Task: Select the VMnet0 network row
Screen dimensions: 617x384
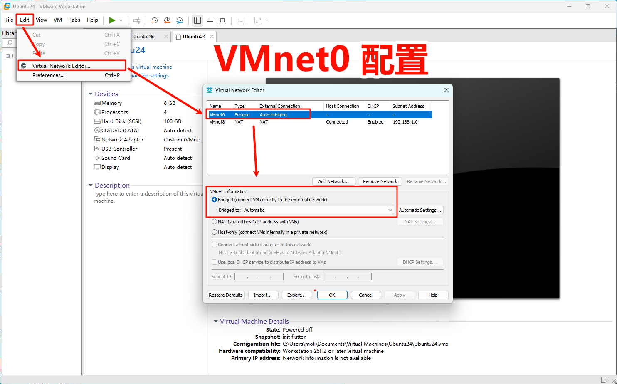Action: 319,115
